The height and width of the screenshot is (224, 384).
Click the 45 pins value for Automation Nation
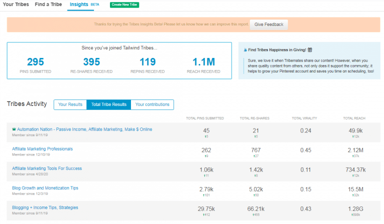click(x=206, y=130)
